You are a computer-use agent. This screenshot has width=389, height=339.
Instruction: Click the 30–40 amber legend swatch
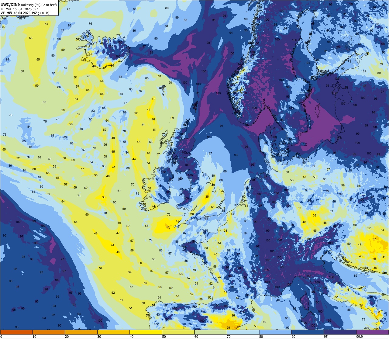click(113, 332)
